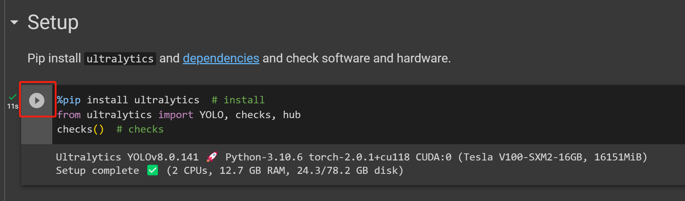
Task: Select the Setup section heading
Action: 53,23
